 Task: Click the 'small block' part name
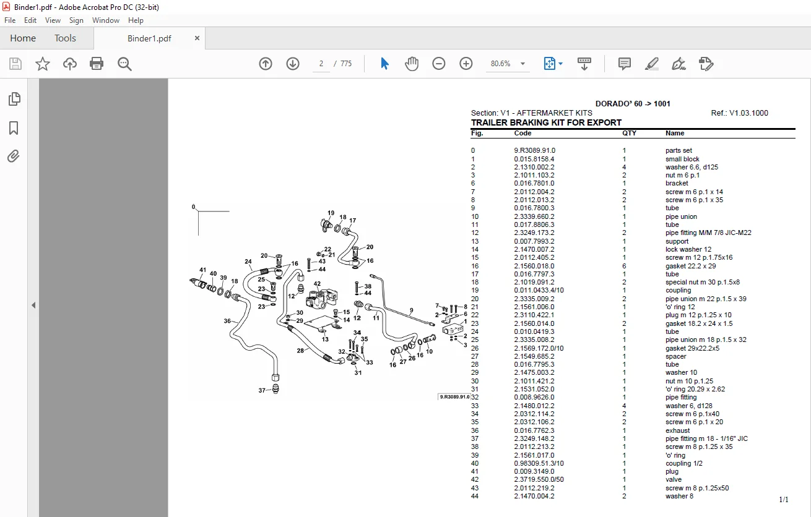coord(682,159)
